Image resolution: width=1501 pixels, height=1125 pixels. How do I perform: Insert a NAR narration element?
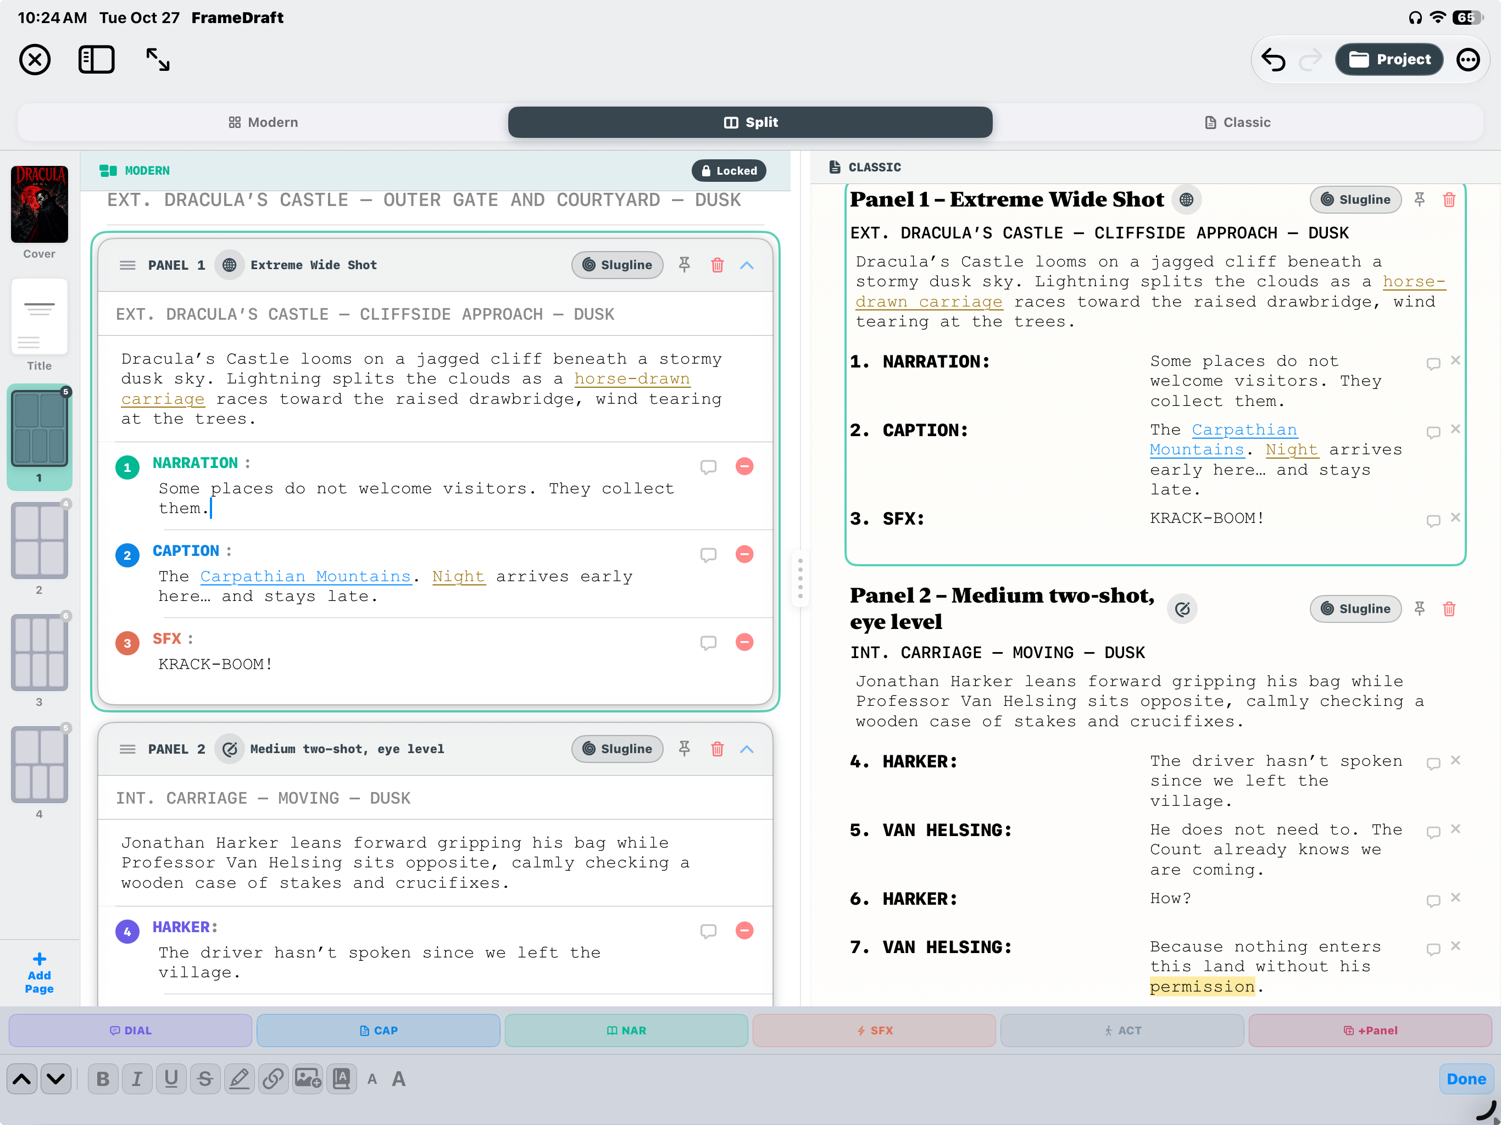click(x=626, y=1030)
